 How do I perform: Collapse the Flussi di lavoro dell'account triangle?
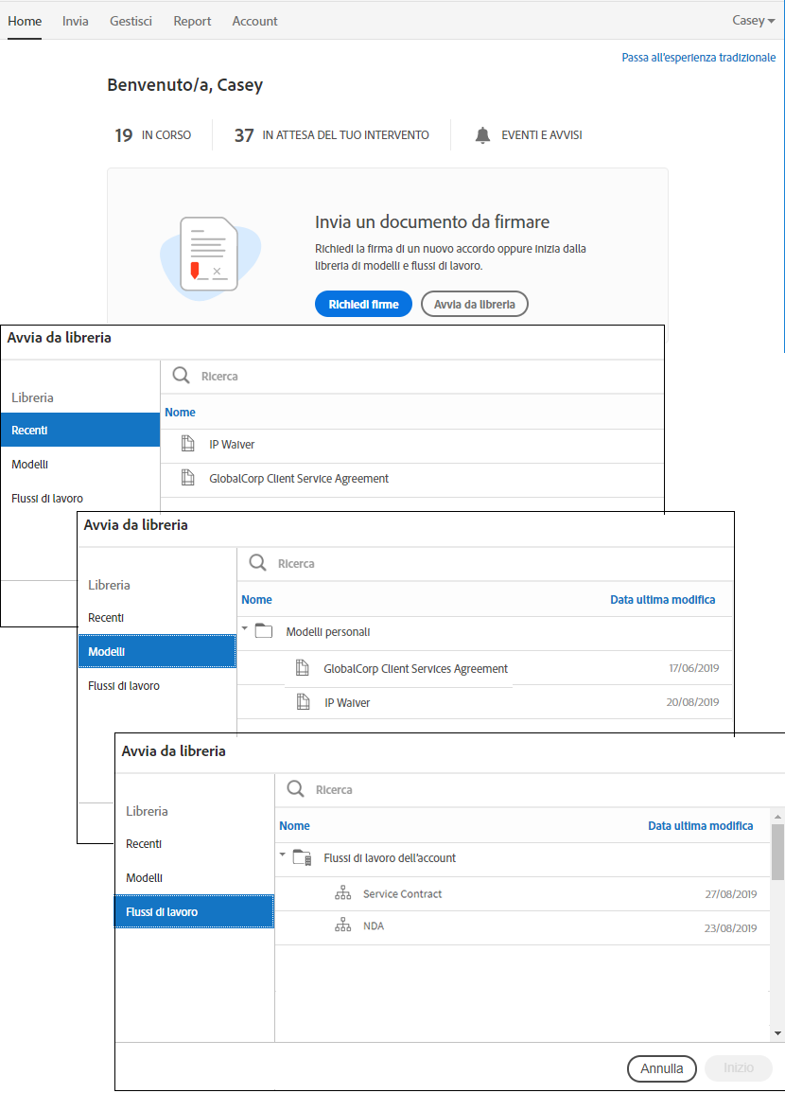pos(283,855)
